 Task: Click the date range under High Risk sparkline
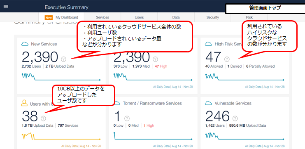[x=265, y=87]
